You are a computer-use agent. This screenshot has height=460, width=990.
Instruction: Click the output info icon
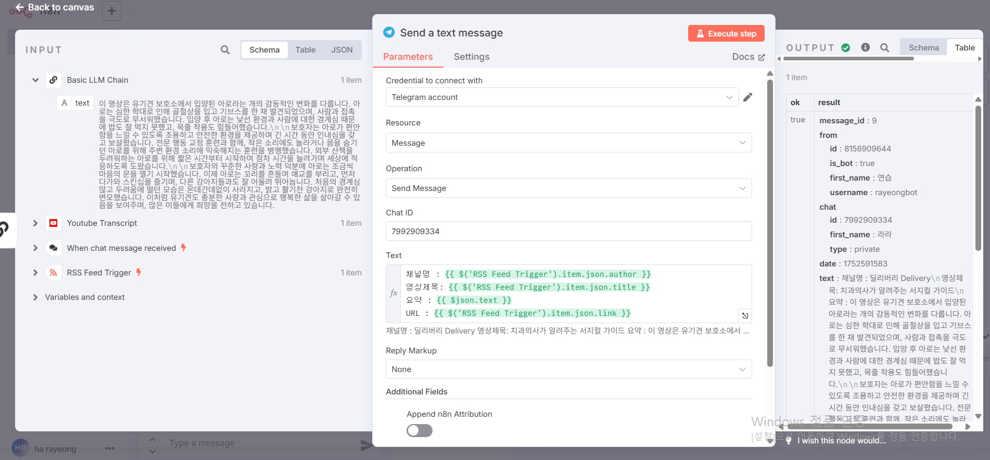tap(865, 47)
